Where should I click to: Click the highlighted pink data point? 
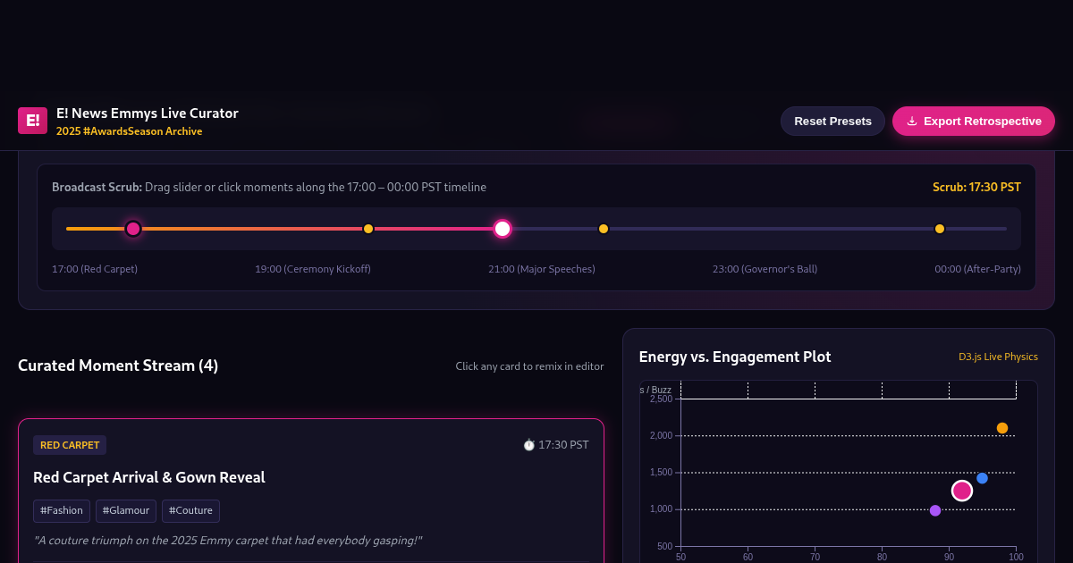click(962, 491)
